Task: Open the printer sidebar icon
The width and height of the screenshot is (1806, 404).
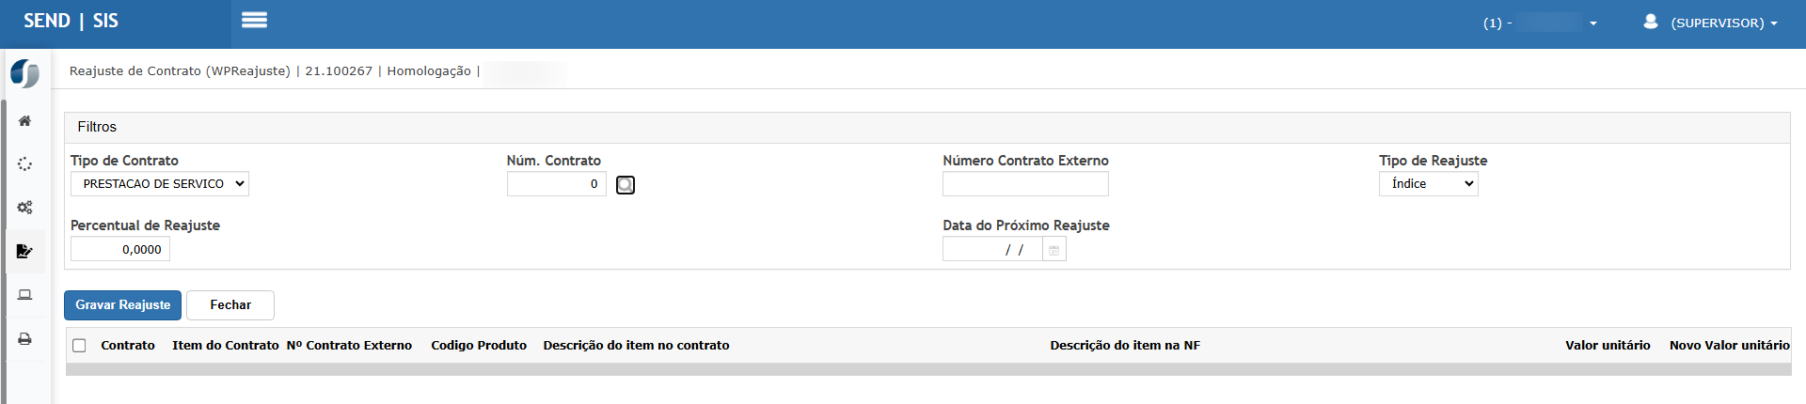Action: [x=25, y=339]
